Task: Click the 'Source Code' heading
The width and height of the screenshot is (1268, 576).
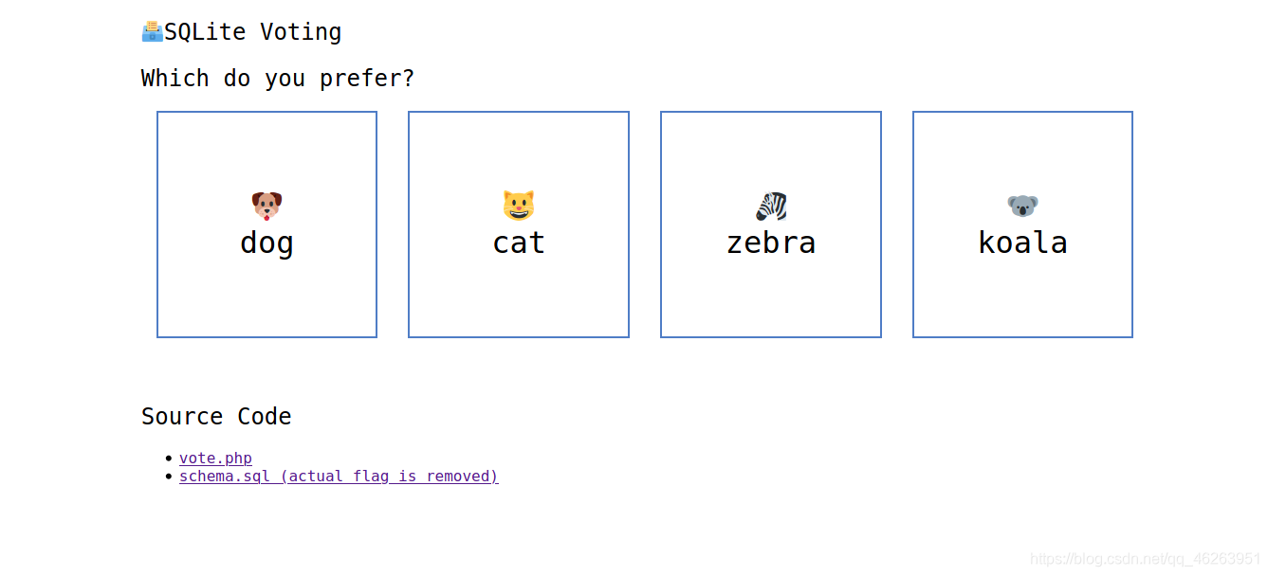Action: (216, 416)
